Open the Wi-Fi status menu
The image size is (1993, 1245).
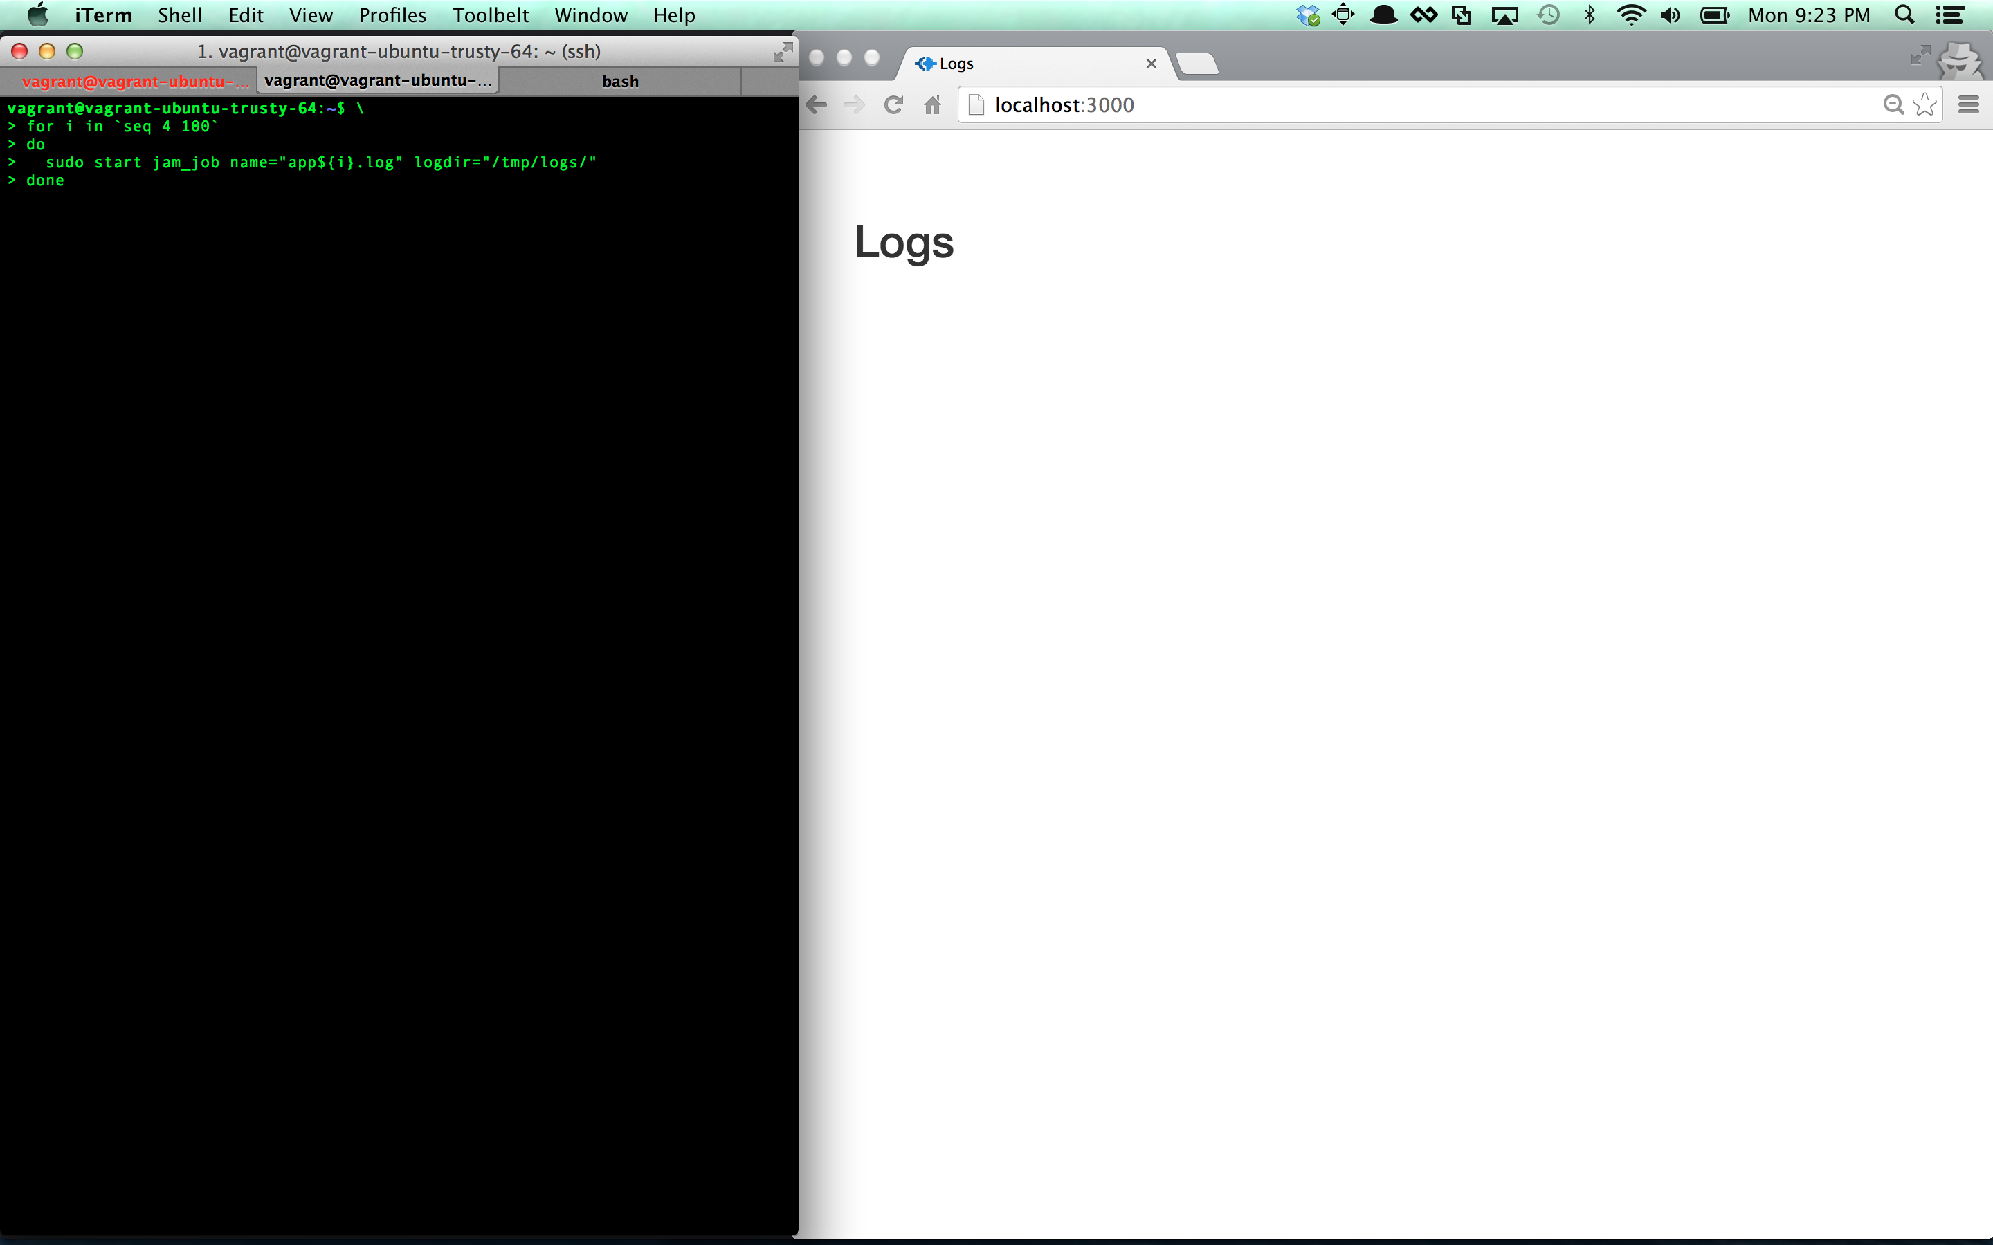point(1630,15)
